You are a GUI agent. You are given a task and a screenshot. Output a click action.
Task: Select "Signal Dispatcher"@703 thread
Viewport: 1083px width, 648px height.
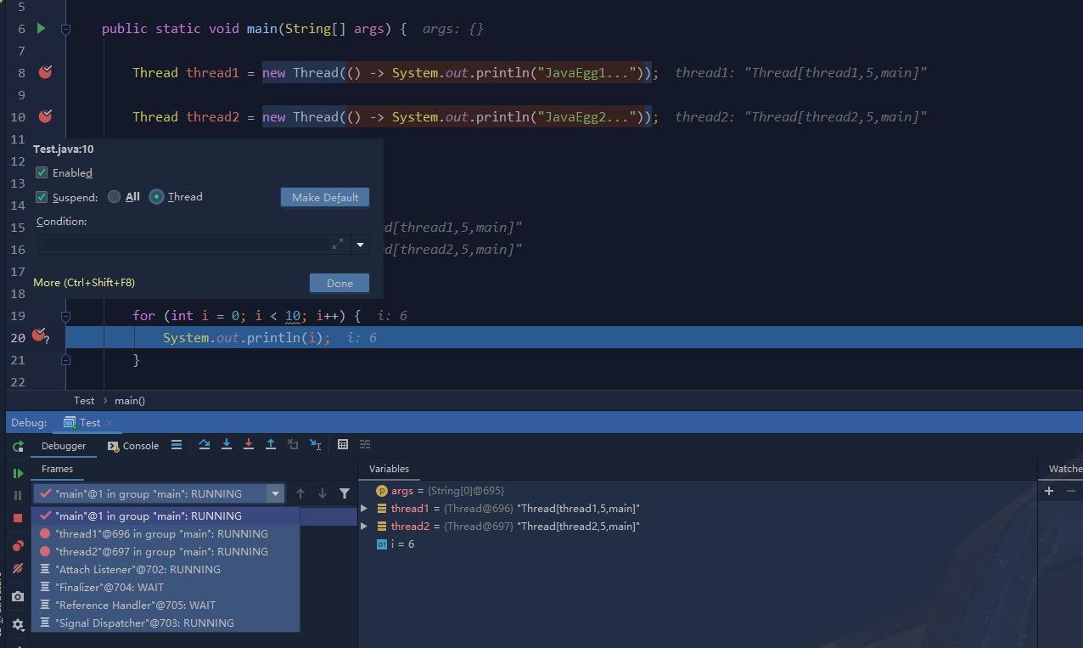pos(166,623)
